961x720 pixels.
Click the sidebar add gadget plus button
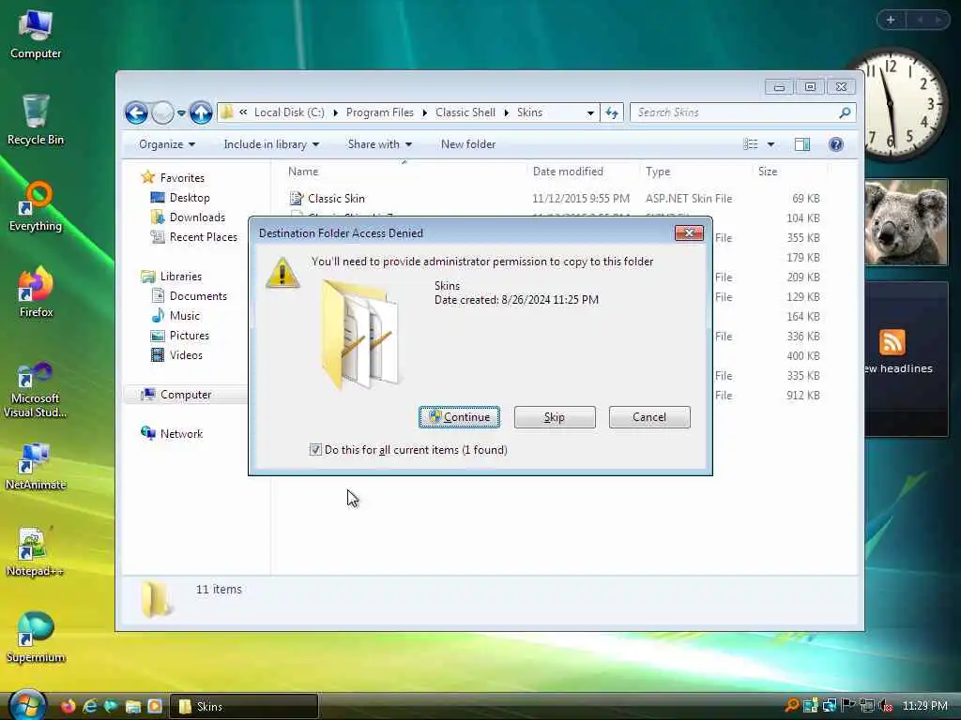(x=891, y=21)
